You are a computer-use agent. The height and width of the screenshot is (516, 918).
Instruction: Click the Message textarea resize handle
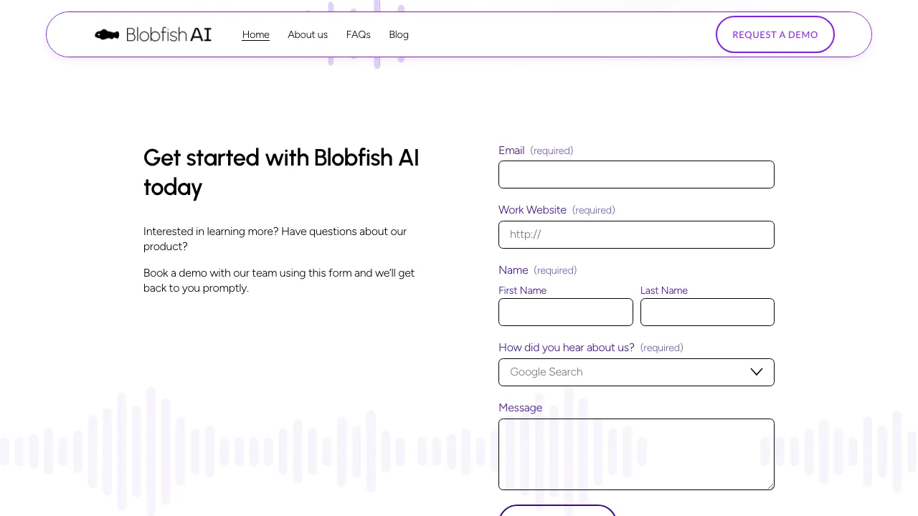click(771, 486)
